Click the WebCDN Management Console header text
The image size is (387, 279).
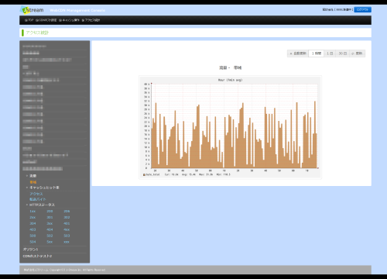pyautogui.click(x=77, y=10)
